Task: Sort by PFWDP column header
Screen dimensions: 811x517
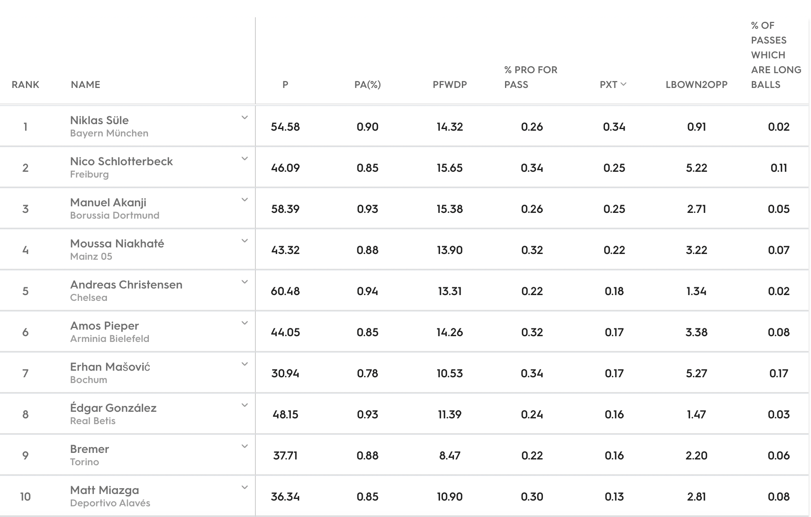Action: (450, 85)
